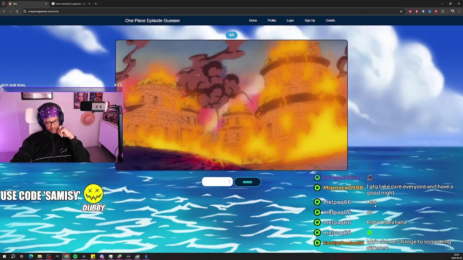Open the Chrome profile avatar

[452, 11]
